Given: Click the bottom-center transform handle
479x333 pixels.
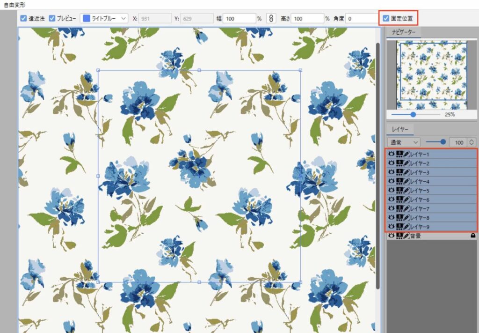Looking at the screenshot, I should click(199, 282).
